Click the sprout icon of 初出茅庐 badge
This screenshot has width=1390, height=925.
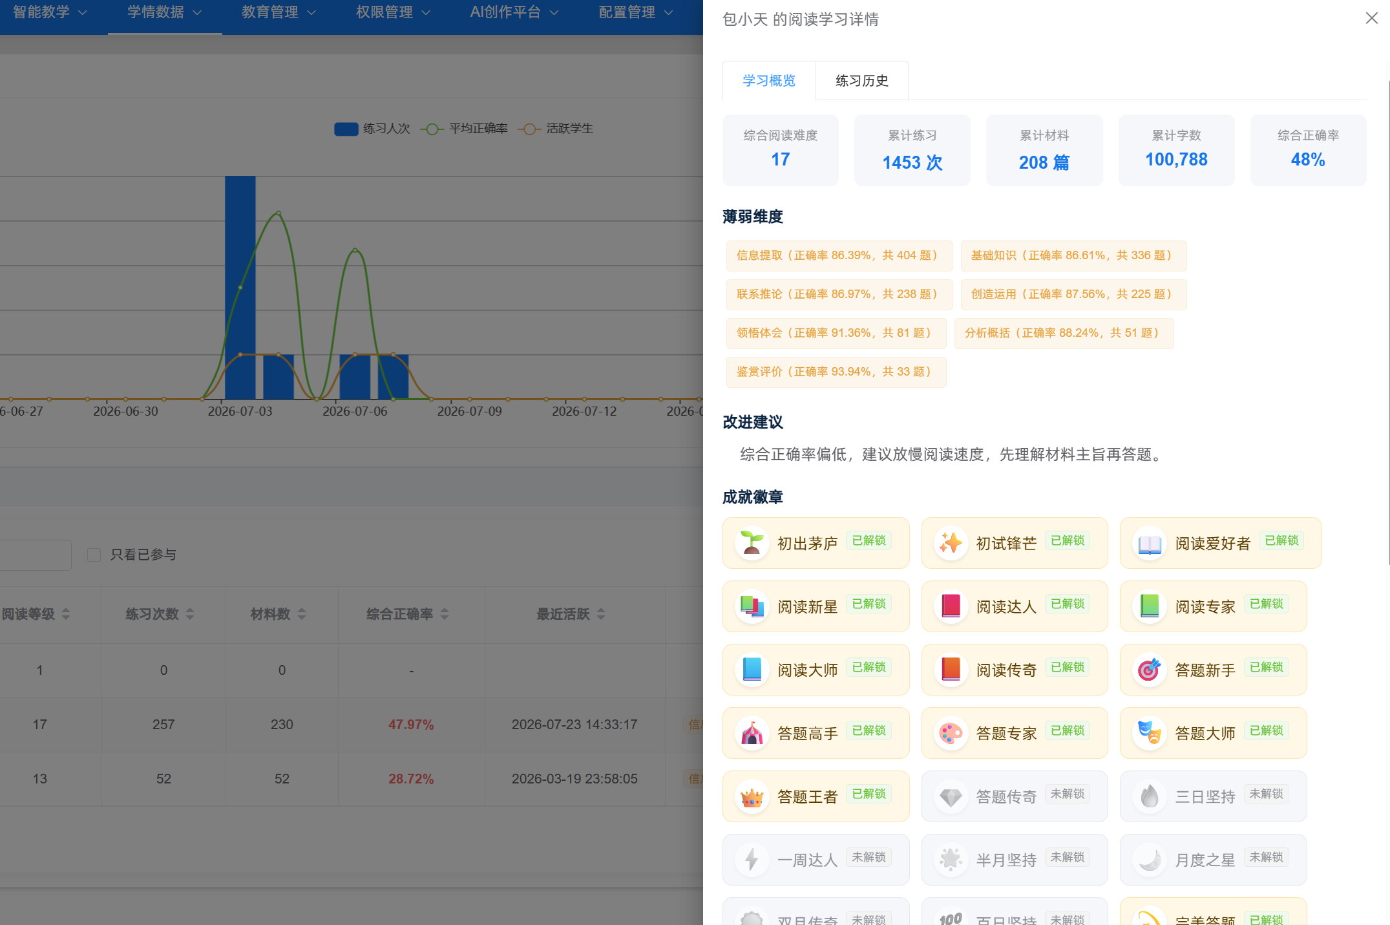pos(752,543)
